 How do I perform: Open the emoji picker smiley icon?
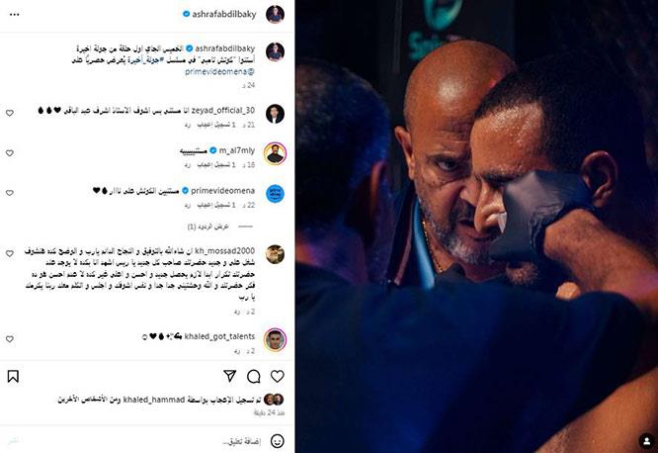click(277, 441)
